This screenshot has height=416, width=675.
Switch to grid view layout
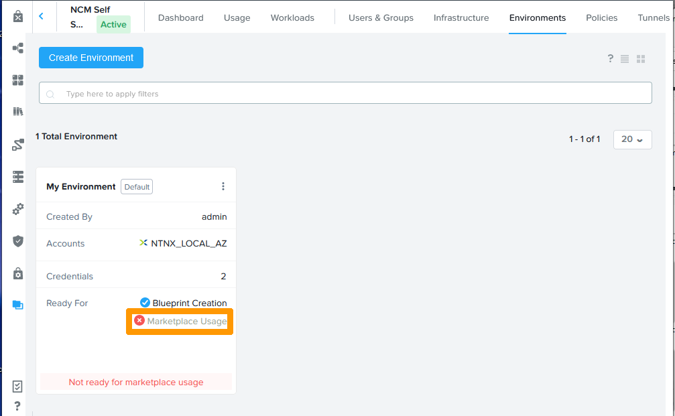click(x=640, y=58)
